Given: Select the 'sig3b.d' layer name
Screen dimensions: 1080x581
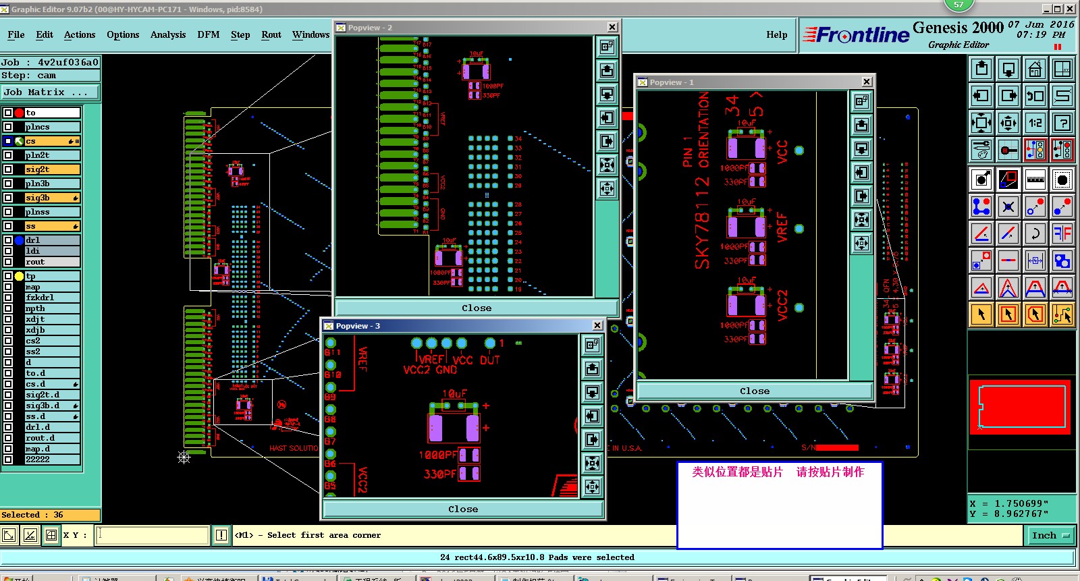Looking at the screenshot, I should 53,406.
